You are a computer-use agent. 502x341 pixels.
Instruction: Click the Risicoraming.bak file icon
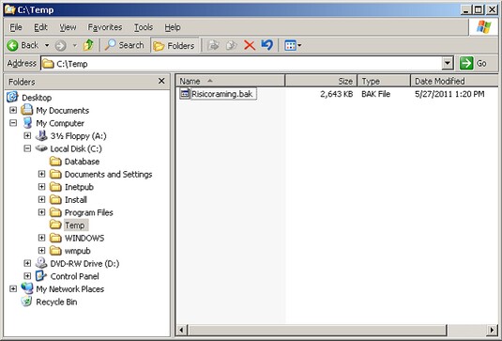point(185,94)
